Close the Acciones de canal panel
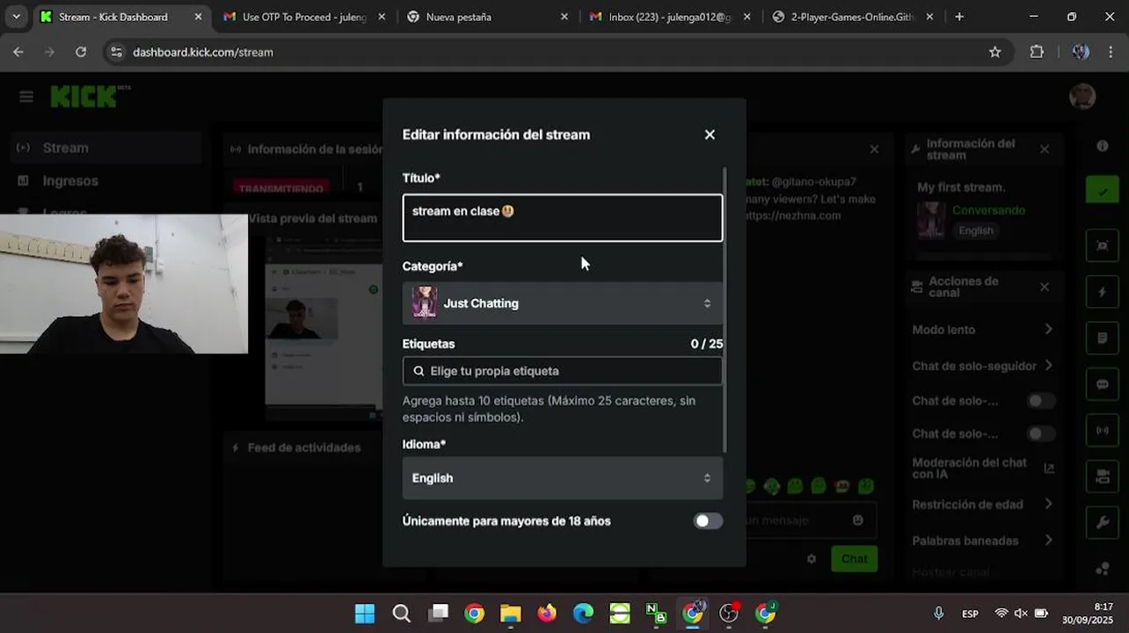 coord(1045,287)
